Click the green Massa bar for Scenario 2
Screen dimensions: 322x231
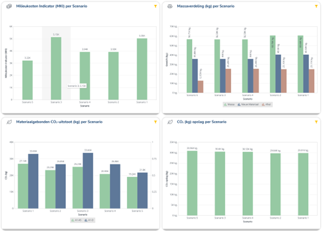coord(273,64)
